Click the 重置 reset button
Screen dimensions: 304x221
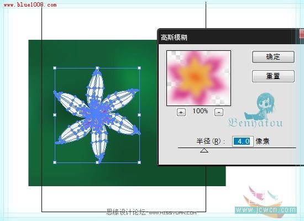pos(273,76)
